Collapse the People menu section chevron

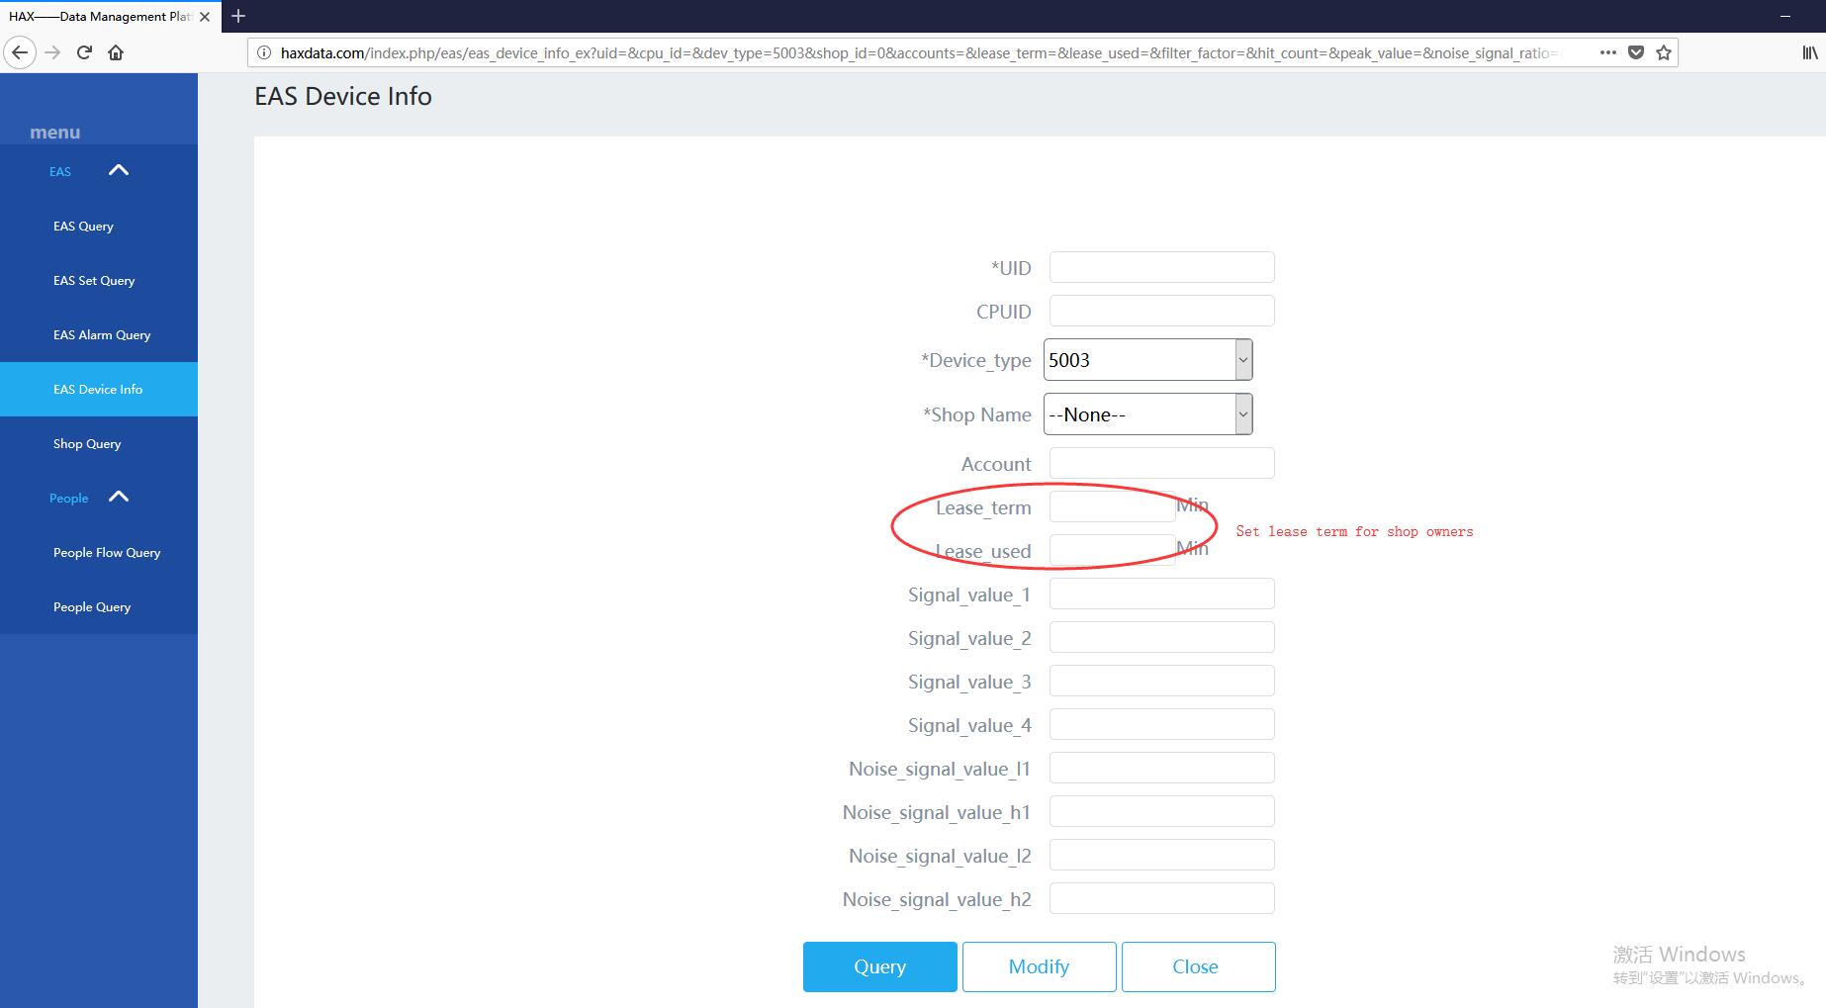pyautogui.click(x=119, y=497)
